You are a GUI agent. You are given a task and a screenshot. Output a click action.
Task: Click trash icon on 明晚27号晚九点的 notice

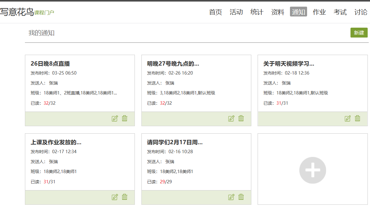coord(241,118)
